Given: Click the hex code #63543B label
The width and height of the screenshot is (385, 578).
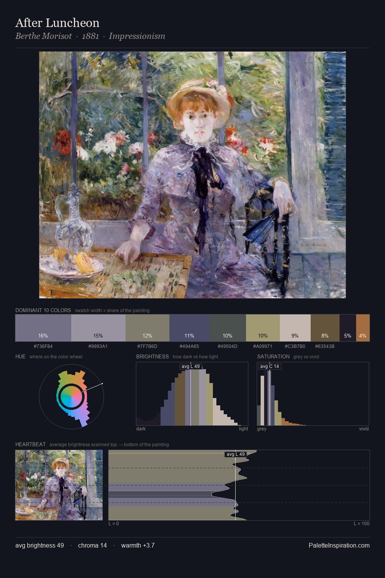Looking at the screenshot, I should pos(325,346).
